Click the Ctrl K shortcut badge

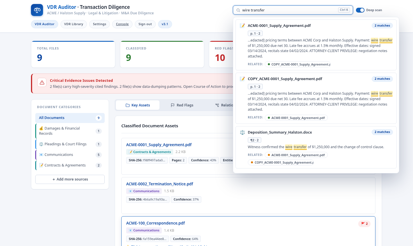click(x=344, y=10)
